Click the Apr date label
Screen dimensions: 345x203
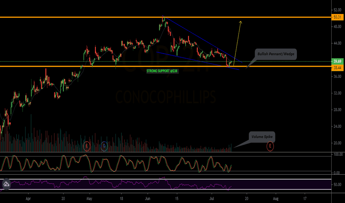tap(28, 199)
